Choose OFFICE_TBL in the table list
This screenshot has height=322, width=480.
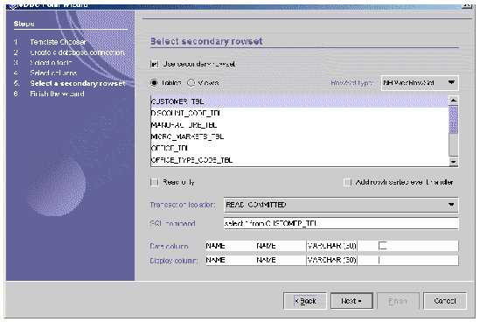click(299, 148)
